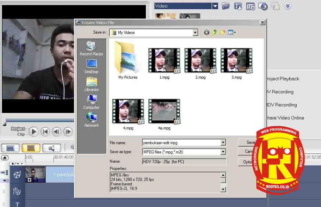Open the Load Video folder icon on toolbar
The width and height of the screenshot is (321, 207).
(x=226, y=6)
